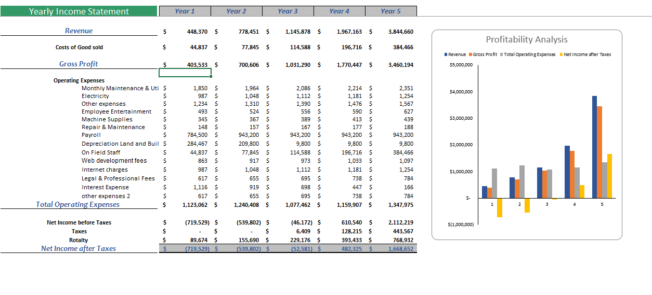Image resolution: width=652 pixels, height=295 pixels.
Task: Select the Net Income before Taxes label
Action: pos(79,222)
